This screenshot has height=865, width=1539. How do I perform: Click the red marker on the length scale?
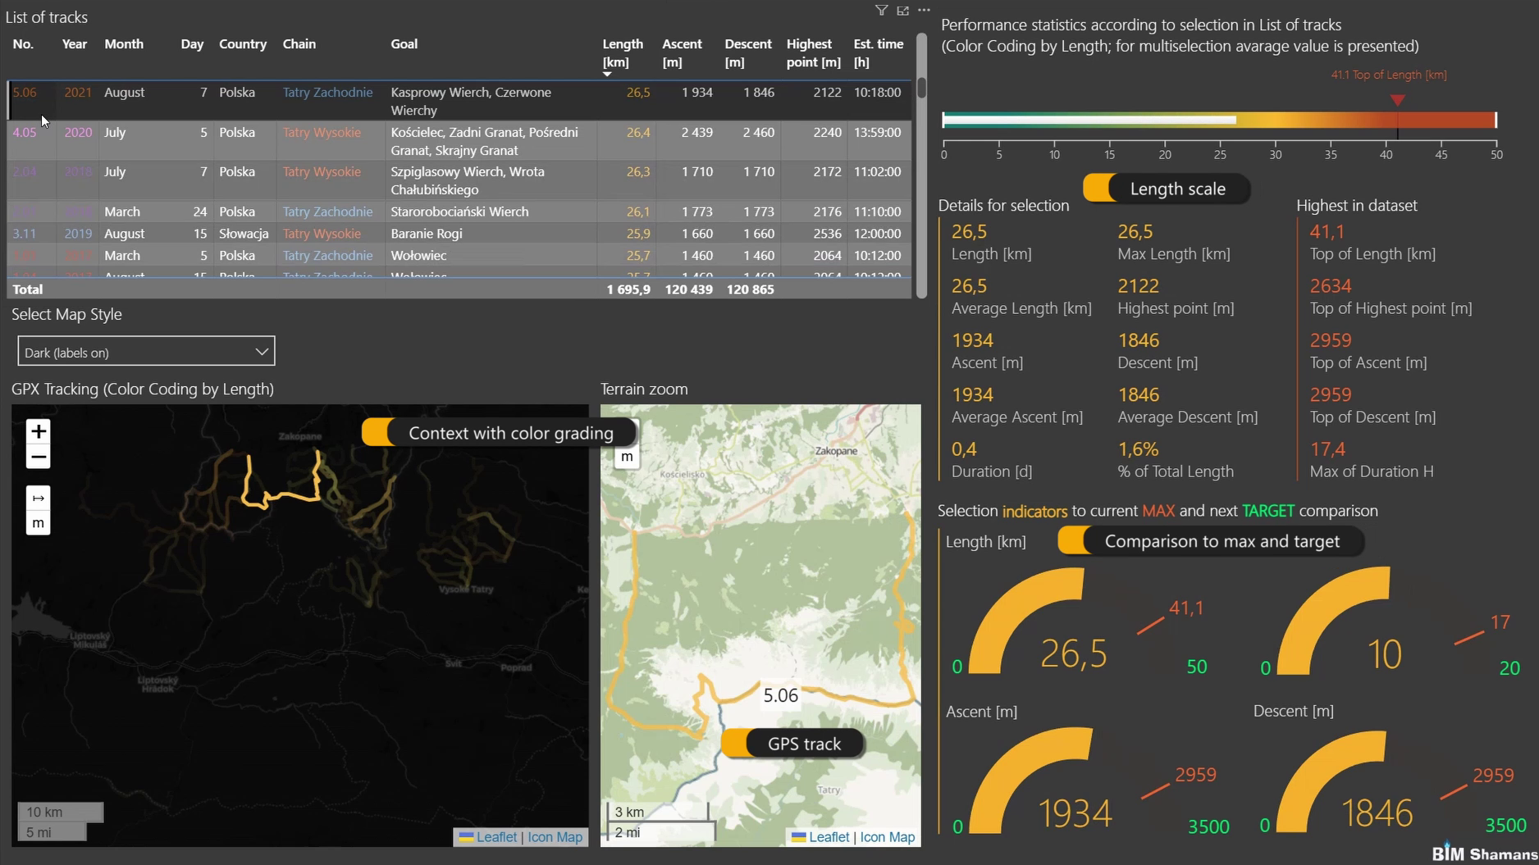point(1397,101)
